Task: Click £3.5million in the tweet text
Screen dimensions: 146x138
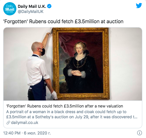Action: pyautogui.click(x=87, y=21)
